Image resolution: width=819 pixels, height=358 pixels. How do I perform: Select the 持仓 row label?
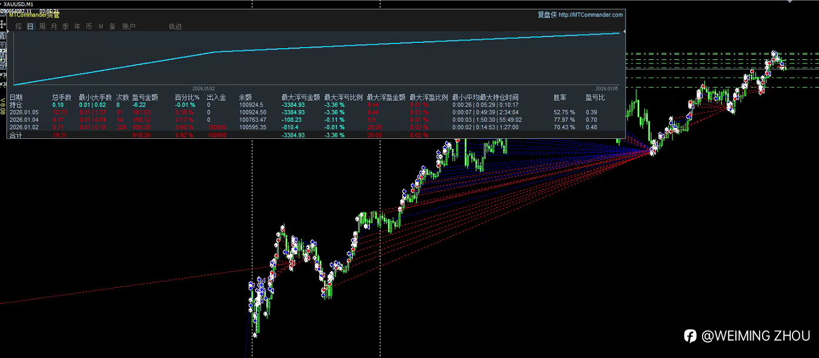pyautogui.click(x=16, y=105)
